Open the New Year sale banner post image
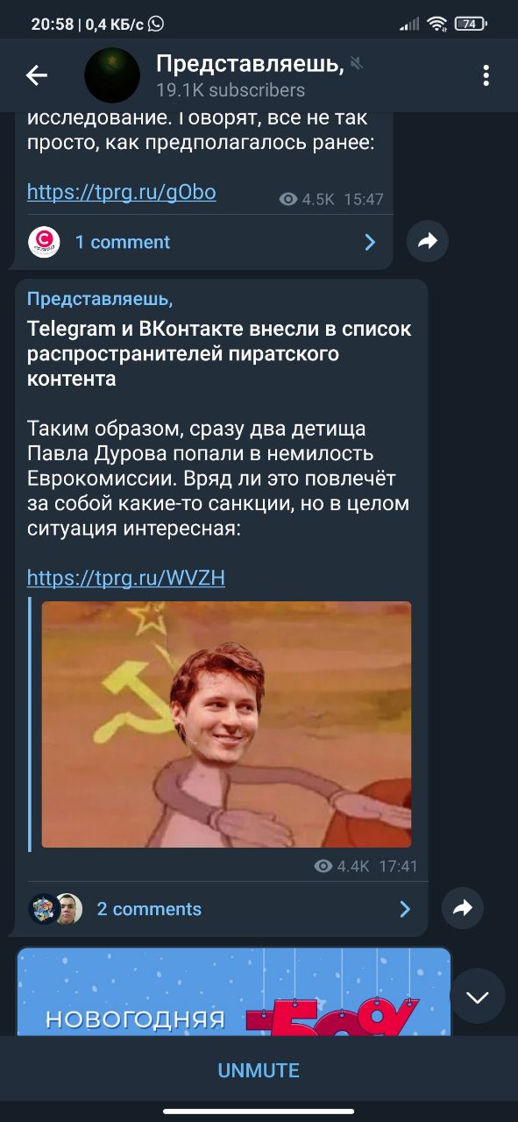This screenshot has width=518, height=1122. (234, 991)
